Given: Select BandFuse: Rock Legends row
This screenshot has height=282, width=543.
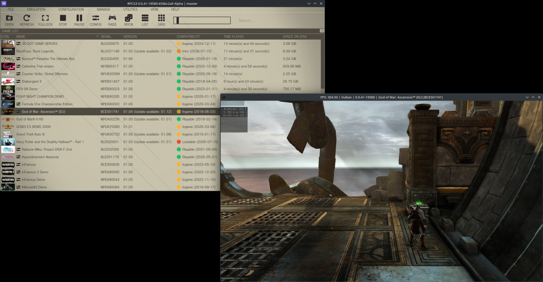Looking at the screenshot, I should pos(160,51).
